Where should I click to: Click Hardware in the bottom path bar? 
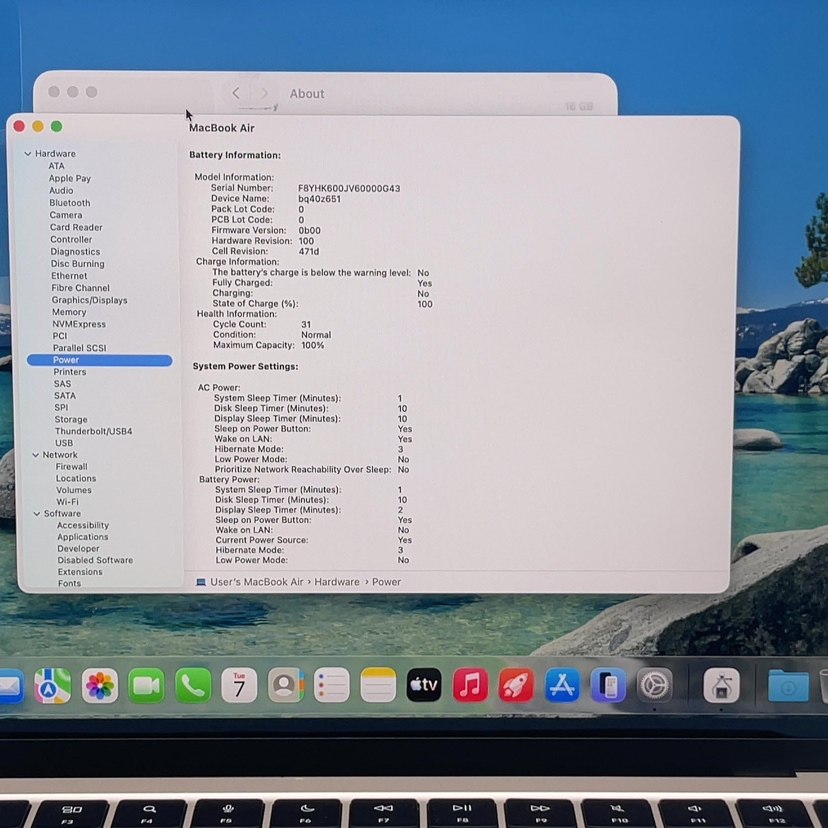tap(337, 582)
